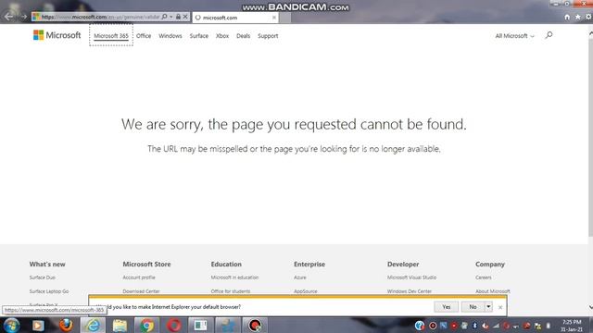
Task: Go forward with the browser forward arrow
Action: tap(23, 17)
